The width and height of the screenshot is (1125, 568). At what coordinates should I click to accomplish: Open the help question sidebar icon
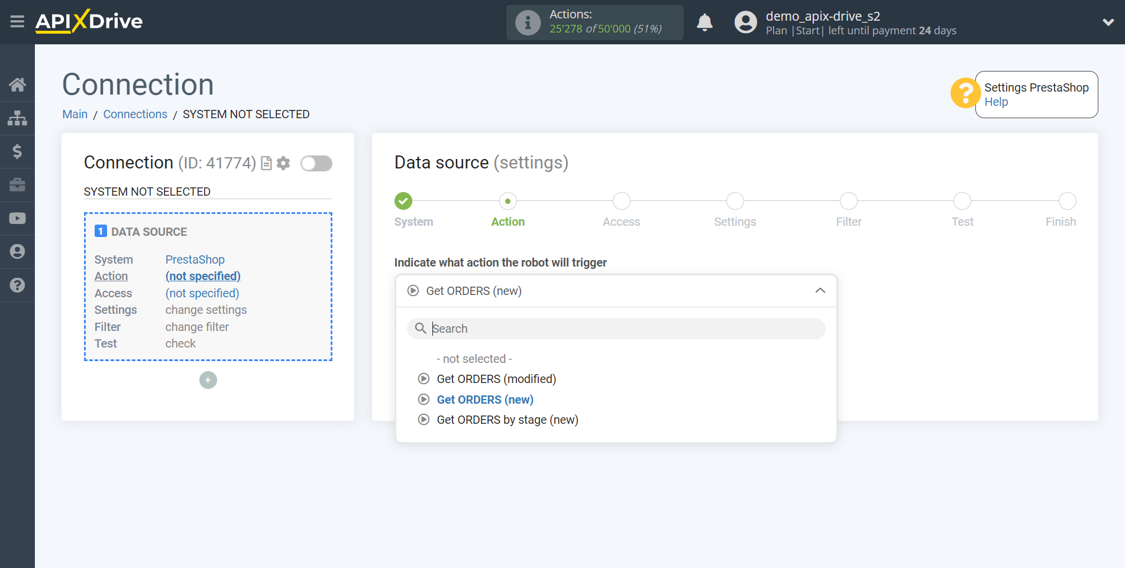click(17, 285)
